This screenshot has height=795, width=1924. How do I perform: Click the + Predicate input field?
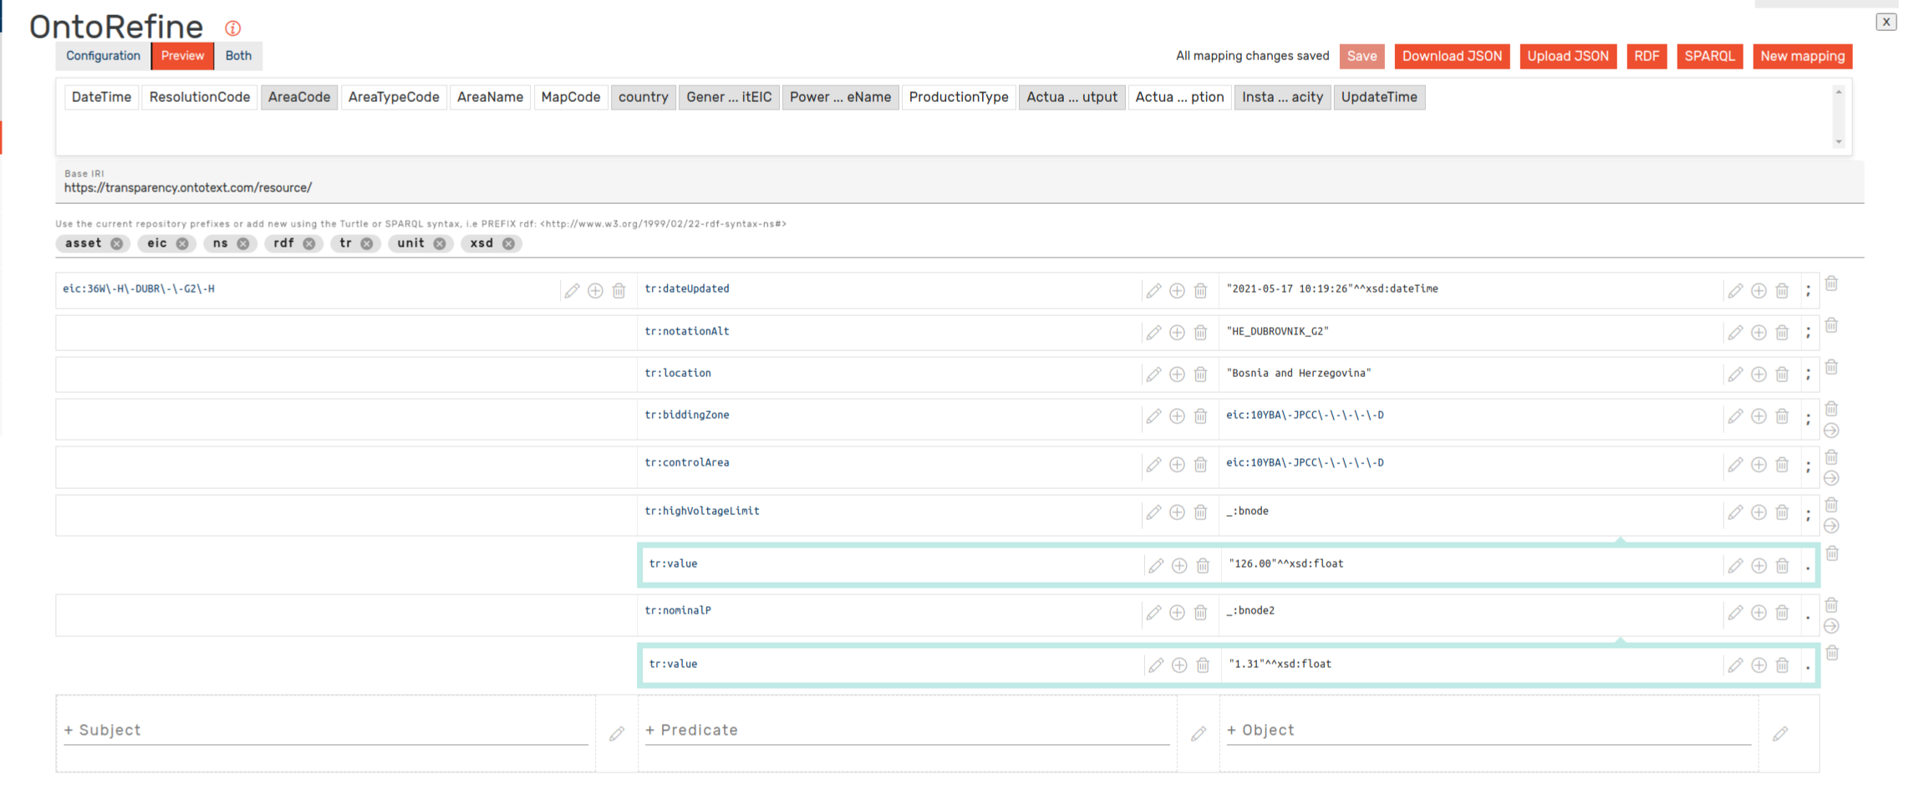[907, 730]
